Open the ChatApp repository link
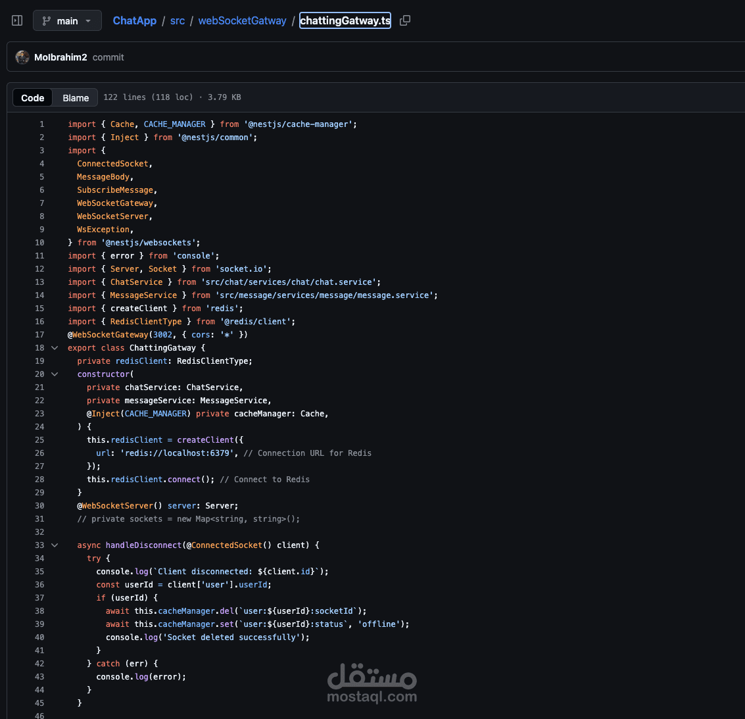 pyautogui.click(x=134, y=20)
